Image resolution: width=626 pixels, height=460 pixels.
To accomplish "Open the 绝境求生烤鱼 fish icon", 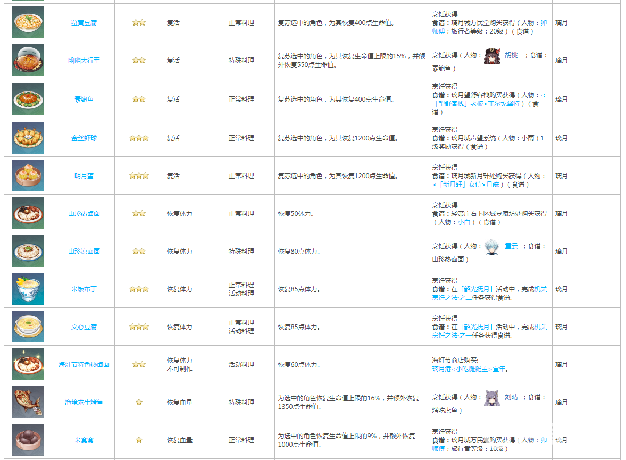I will pyautogui.click(x=28, y=402).
